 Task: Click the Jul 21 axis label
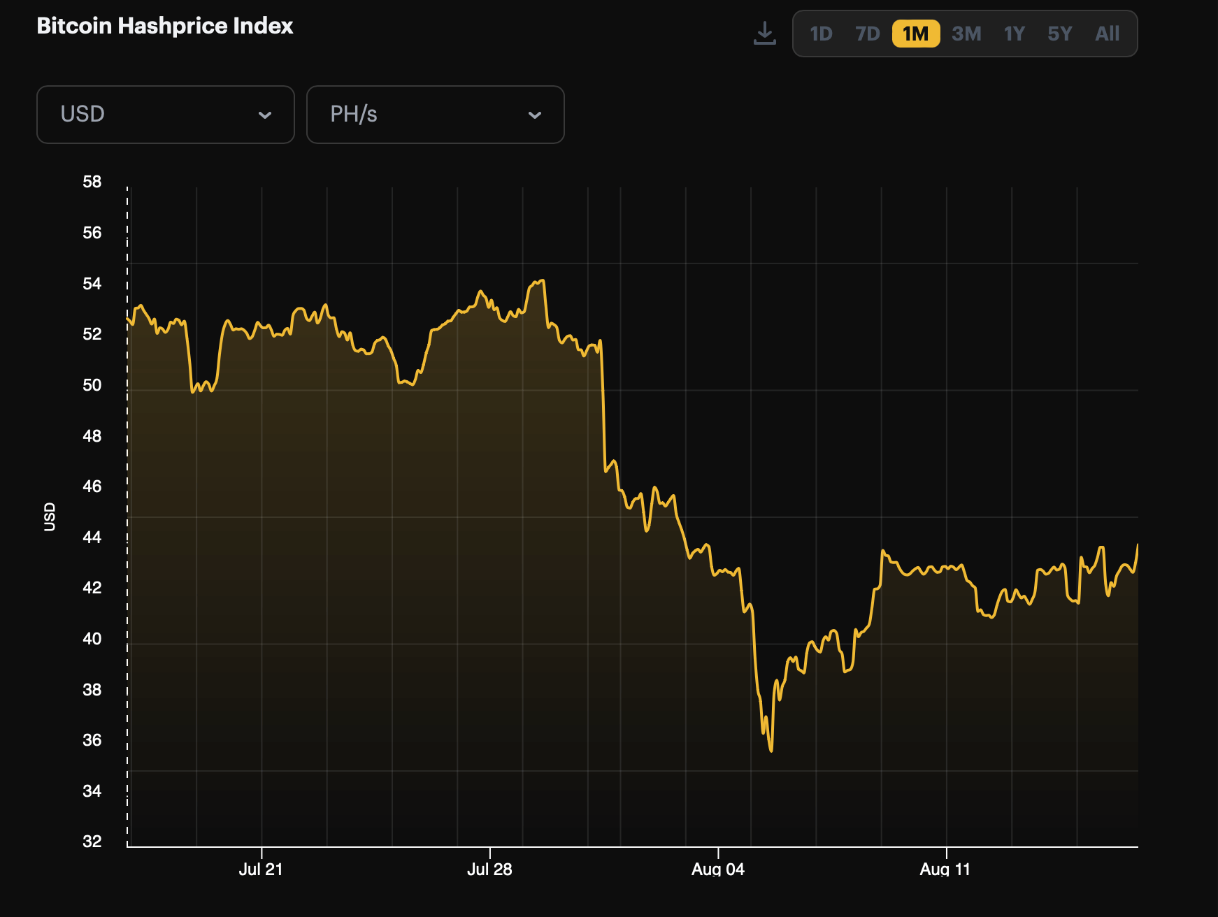[261, 869]
